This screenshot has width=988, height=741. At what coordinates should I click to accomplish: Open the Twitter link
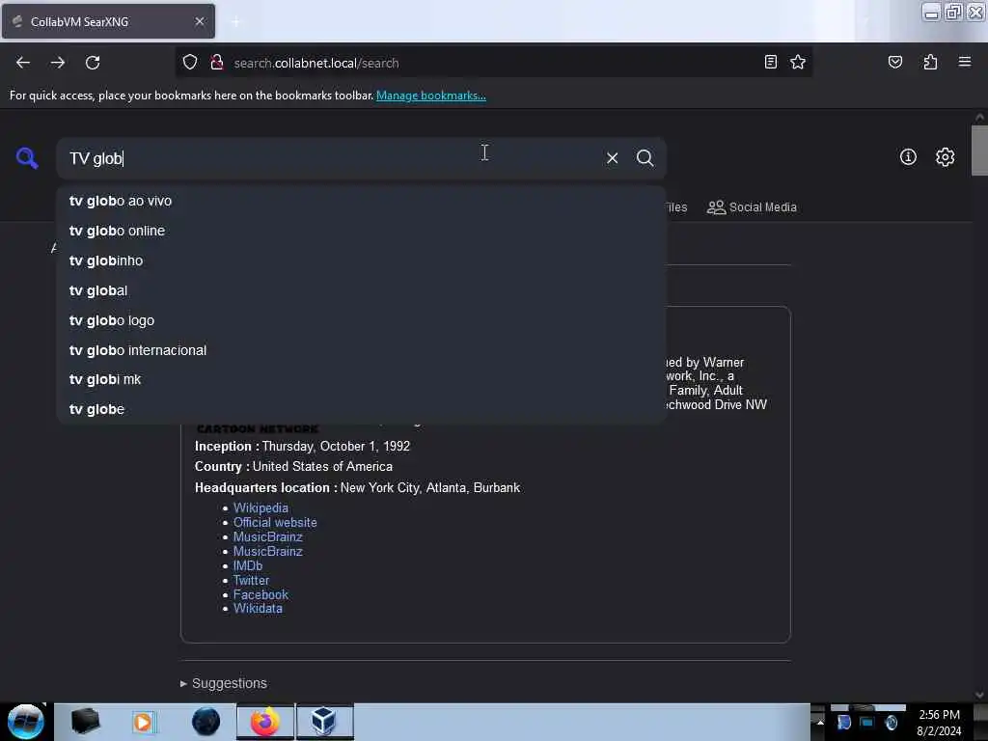[251, 580]
